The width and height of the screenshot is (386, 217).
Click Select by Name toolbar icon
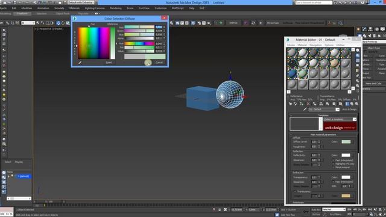(42, 23)
